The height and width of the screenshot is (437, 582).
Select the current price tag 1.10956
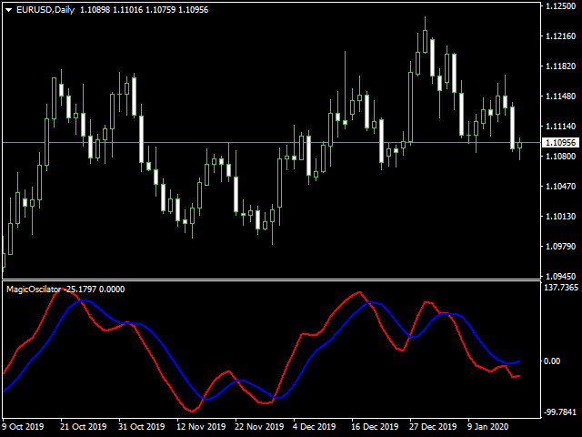click(561, 142)
